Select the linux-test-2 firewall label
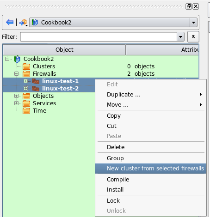This screenshot has width=210, height=217. pyautogui.click(x=60, y=89)
